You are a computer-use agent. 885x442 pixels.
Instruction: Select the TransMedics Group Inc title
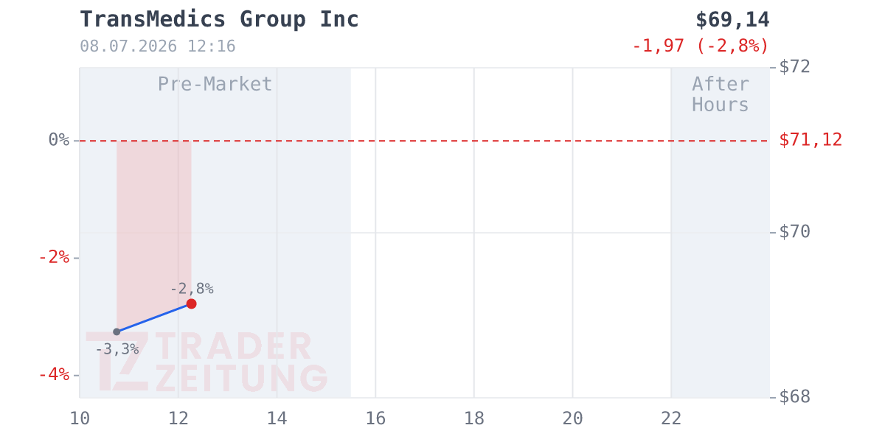pyautogui.click(x=219, y=20)
